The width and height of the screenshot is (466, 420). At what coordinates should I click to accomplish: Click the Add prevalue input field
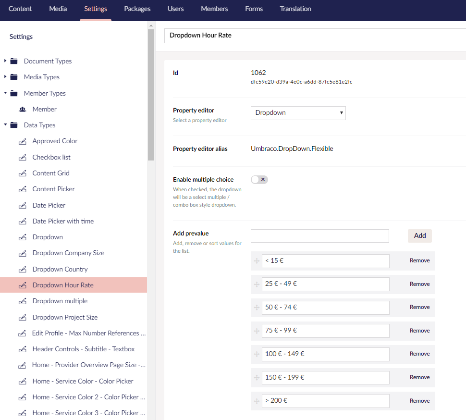pyautogui.click(x=319, y=235)
